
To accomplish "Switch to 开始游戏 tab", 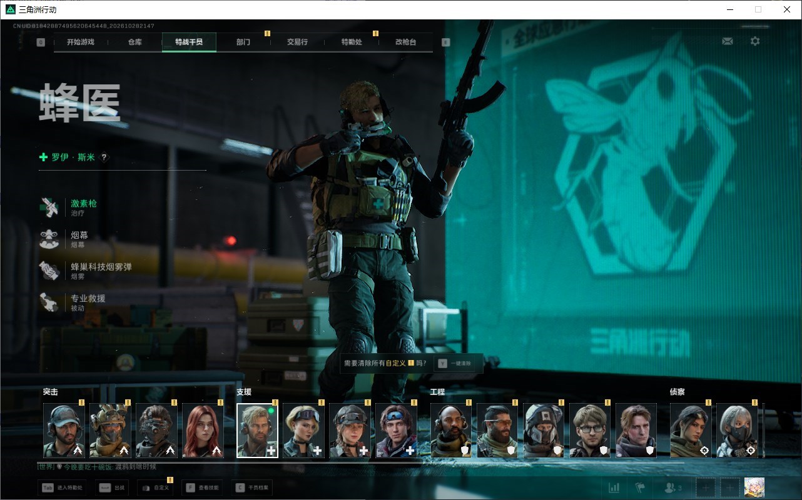I will point(81,42).
